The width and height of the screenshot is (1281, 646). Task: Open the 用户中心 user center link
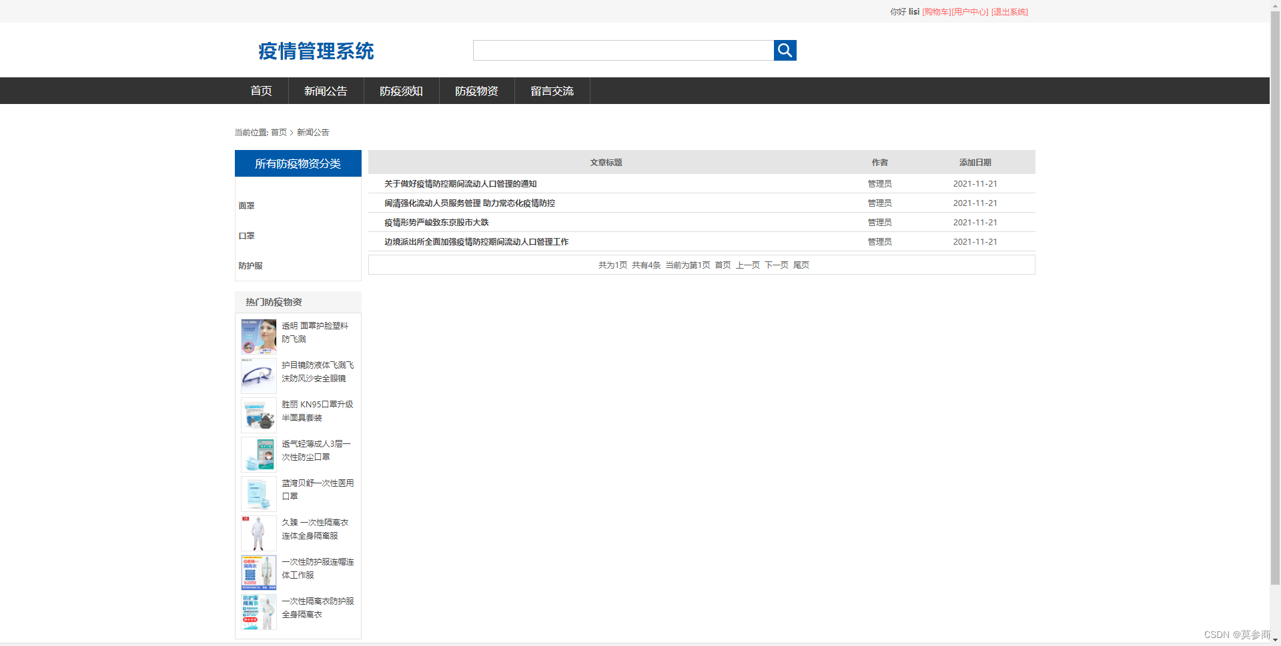click(x=969, y=11)
